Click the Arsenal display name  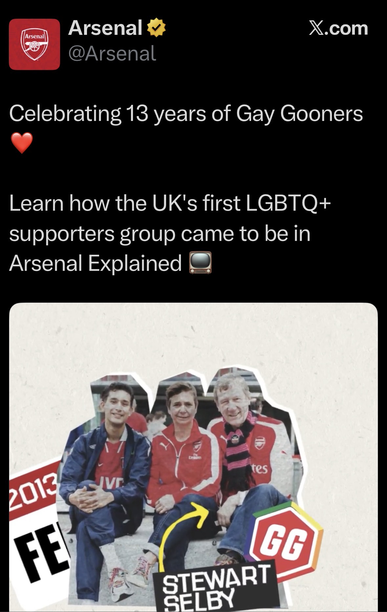pyautogui.click(x=105, y=28)
